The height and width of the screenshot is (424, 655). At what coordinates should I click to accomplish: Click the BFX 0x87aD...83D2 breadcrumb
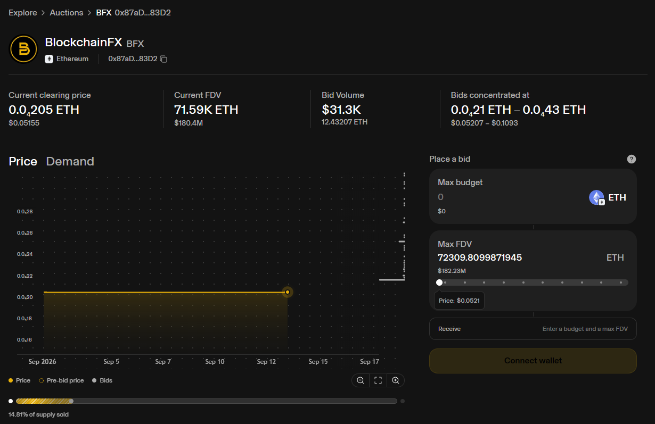[x=133, y=12]
